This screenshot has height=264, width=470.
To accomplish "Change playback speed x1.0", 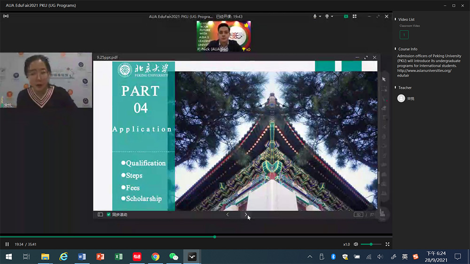I will 346,244.
